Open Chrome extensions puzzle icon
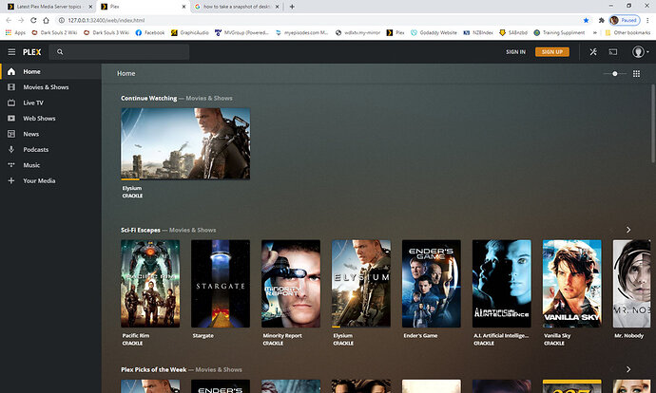The height and width of the screenshot is (393, 656). click(602, 20)
